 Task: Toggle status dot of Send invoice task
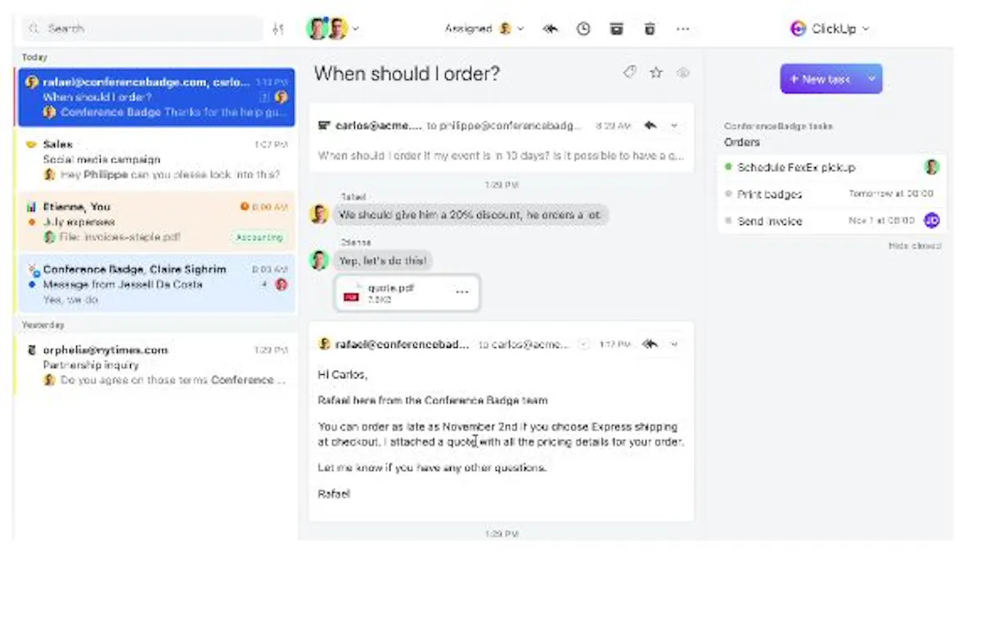point(728,221)
